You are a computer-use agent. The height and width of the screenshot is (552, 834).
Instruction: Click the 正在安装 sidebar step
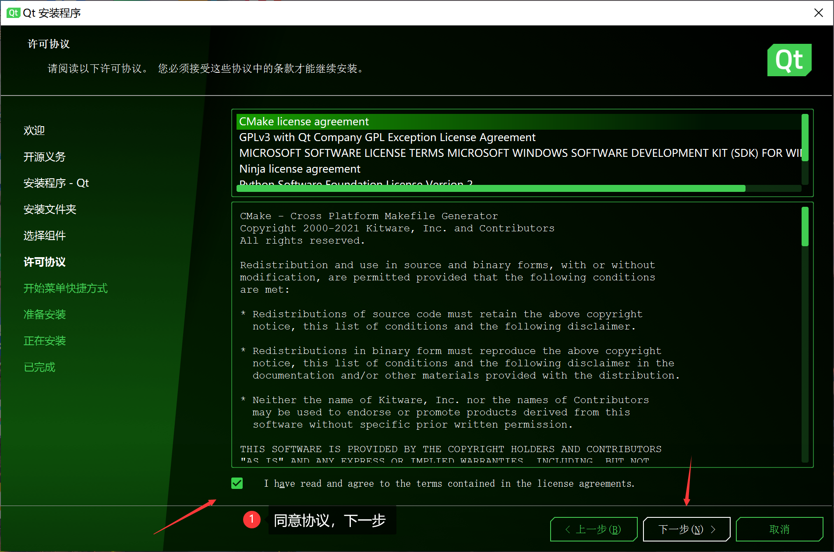45,340
